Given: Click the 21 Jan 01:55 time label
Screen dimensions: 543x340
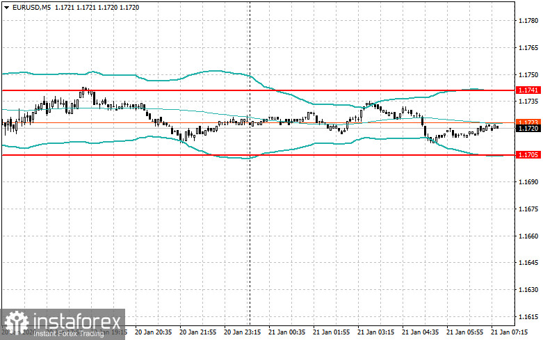Looking at the screenshot, I should click(x=332, y=332).
